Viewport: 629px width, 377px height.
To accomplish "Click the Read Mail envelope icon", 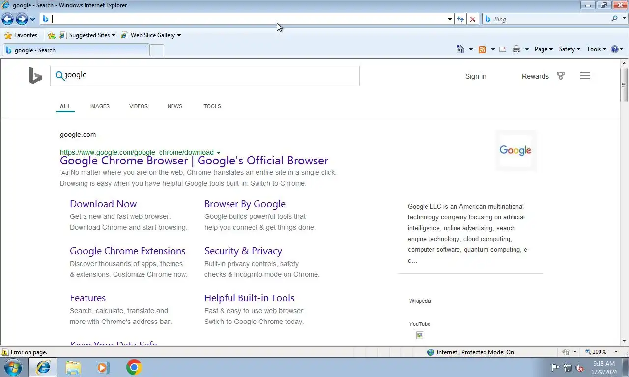I will pos(503,49).
